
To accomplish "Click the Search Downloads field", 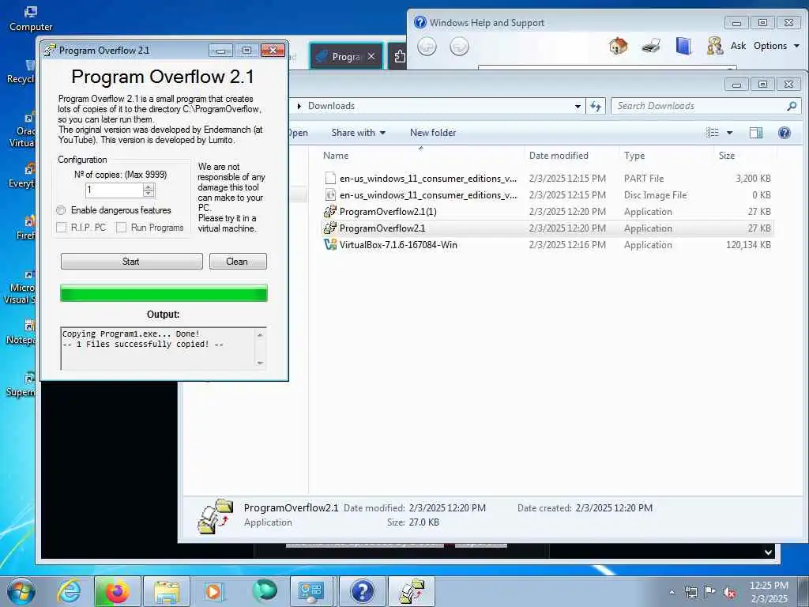I will [699, 106].
